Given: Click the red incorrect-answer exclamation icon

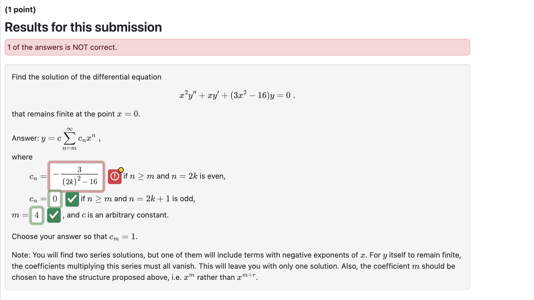Looking at the screenshot, I should 114,176.
